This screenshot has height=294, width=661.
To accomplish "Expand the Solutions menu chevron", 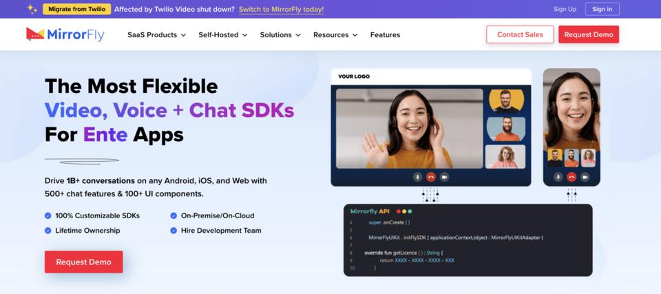I will (x=298, y=35).
